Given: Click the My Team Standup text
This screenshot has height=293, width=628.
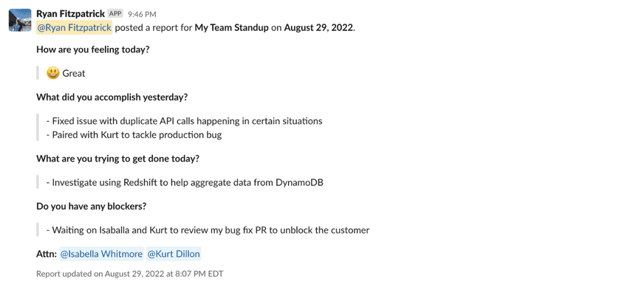Looking at the screenshot, I should pyautogui.click(x=231, y=28).
